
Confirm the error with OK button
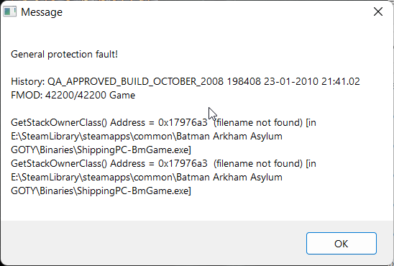(x=342, y=244)
